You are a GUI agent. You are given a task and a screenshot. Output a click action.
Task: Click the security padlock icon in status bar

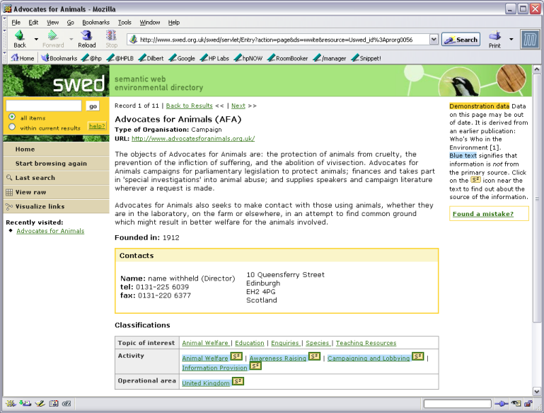527,404
